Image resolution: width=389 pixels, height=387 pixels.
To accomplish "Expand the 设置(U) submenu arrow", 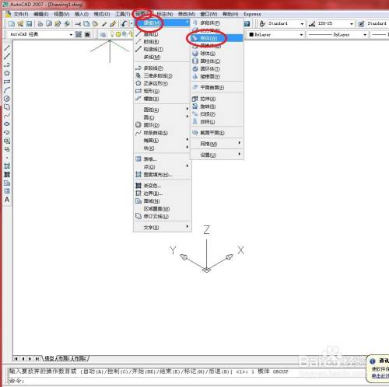I will tap(240, 154).
